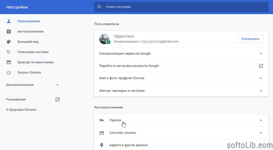The image size is (273, 150).
Task: Open the Способы оплаты row
Action: tap(181, 133)
